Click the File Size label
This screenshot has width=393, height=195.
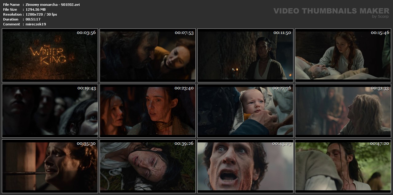tap(10, 9)
